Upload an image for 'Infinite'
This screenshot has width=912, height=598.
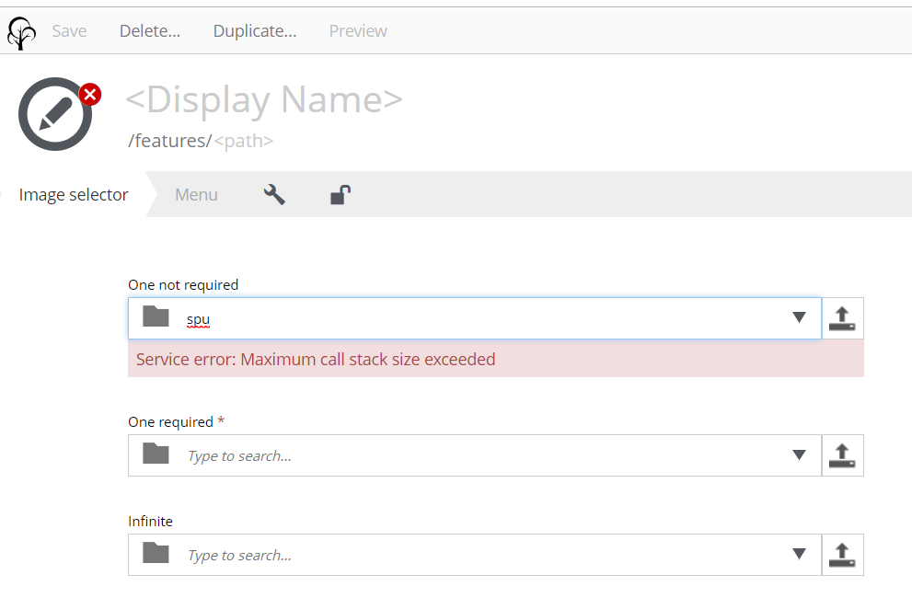(x=842, y=554)
